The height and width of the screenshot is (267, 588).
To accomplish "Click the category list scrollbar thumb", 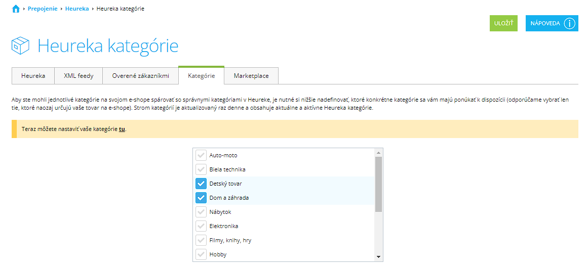I will 378,184.
